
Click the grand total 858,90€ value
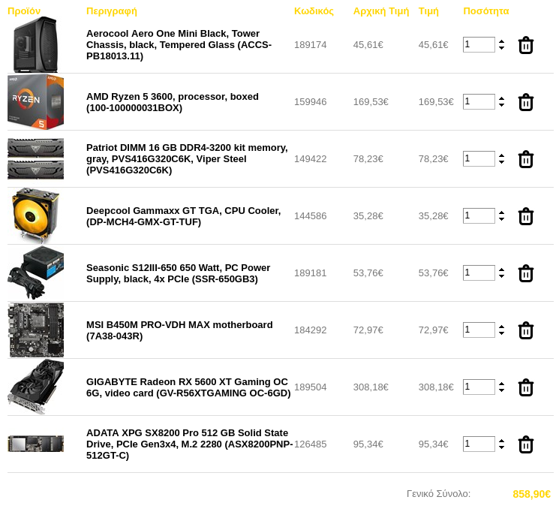(531, 494)
